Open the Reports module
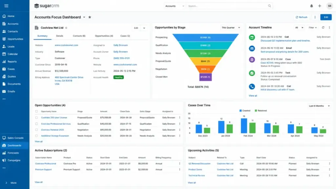Screen dimensions: 336x189 [12, 61]
